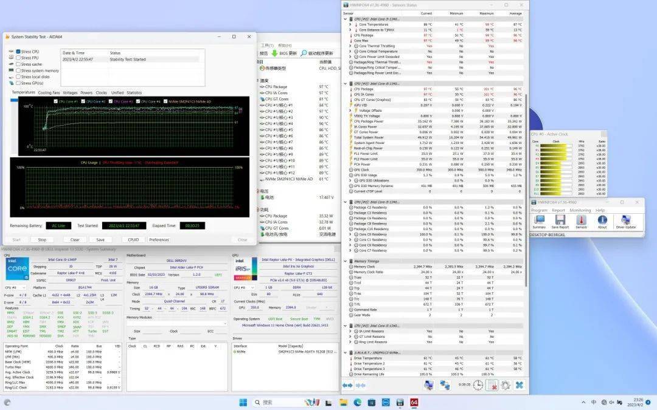Click the logging sheet icon with red X
The image size is (657, 410).
492,385
